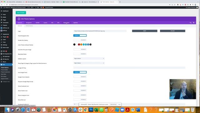The image size is (200, 113).
Task: Open Divi Library submenu link
Action: [3, 77]
